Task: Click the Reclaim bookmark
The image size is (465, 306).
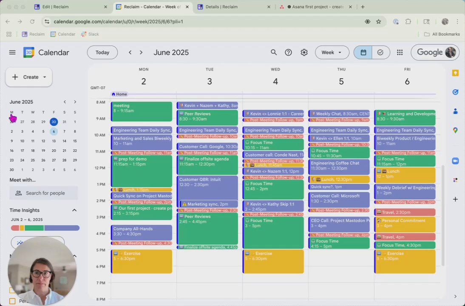Action: [x=33, y=34]
